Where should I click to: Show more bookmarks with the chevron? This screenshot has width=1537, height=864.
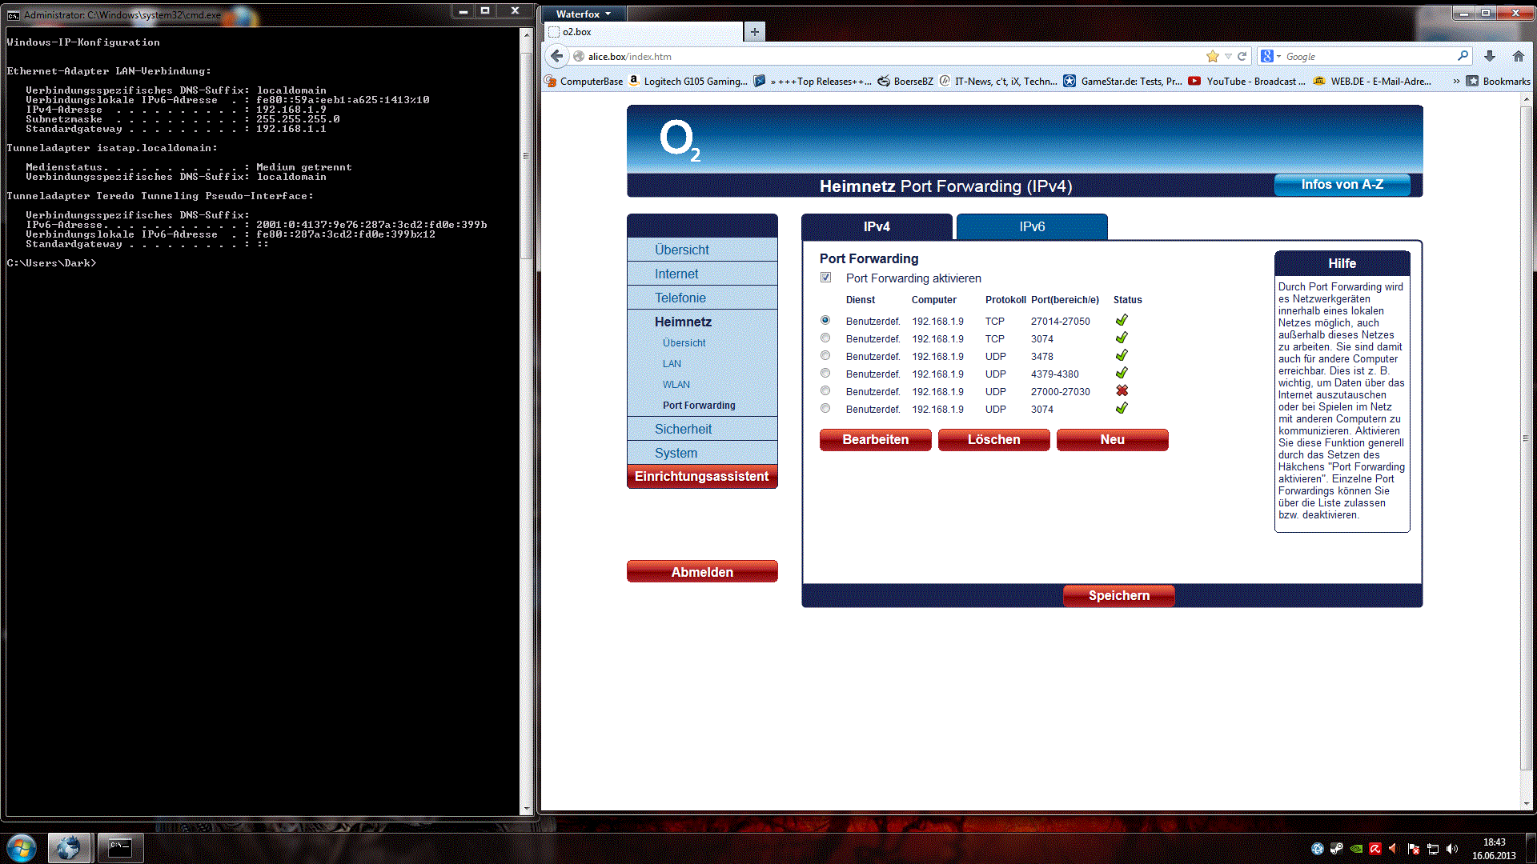(x=1456, y=81)
